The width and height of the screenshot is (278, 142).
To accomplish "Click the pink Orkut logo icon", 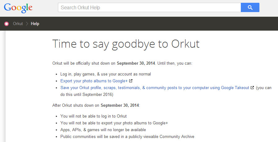I will tap(7, 24).
